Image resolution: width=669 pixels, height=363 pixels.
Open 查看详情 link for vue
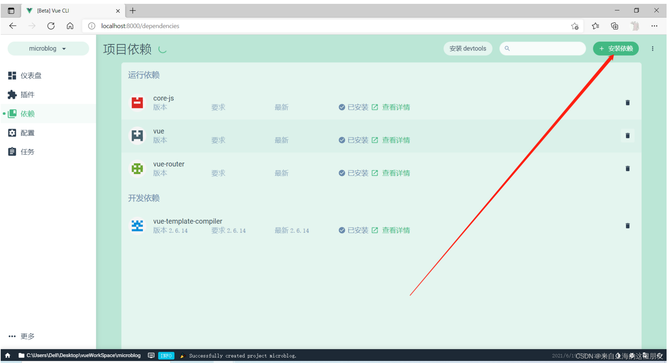[x=391, y=140]
